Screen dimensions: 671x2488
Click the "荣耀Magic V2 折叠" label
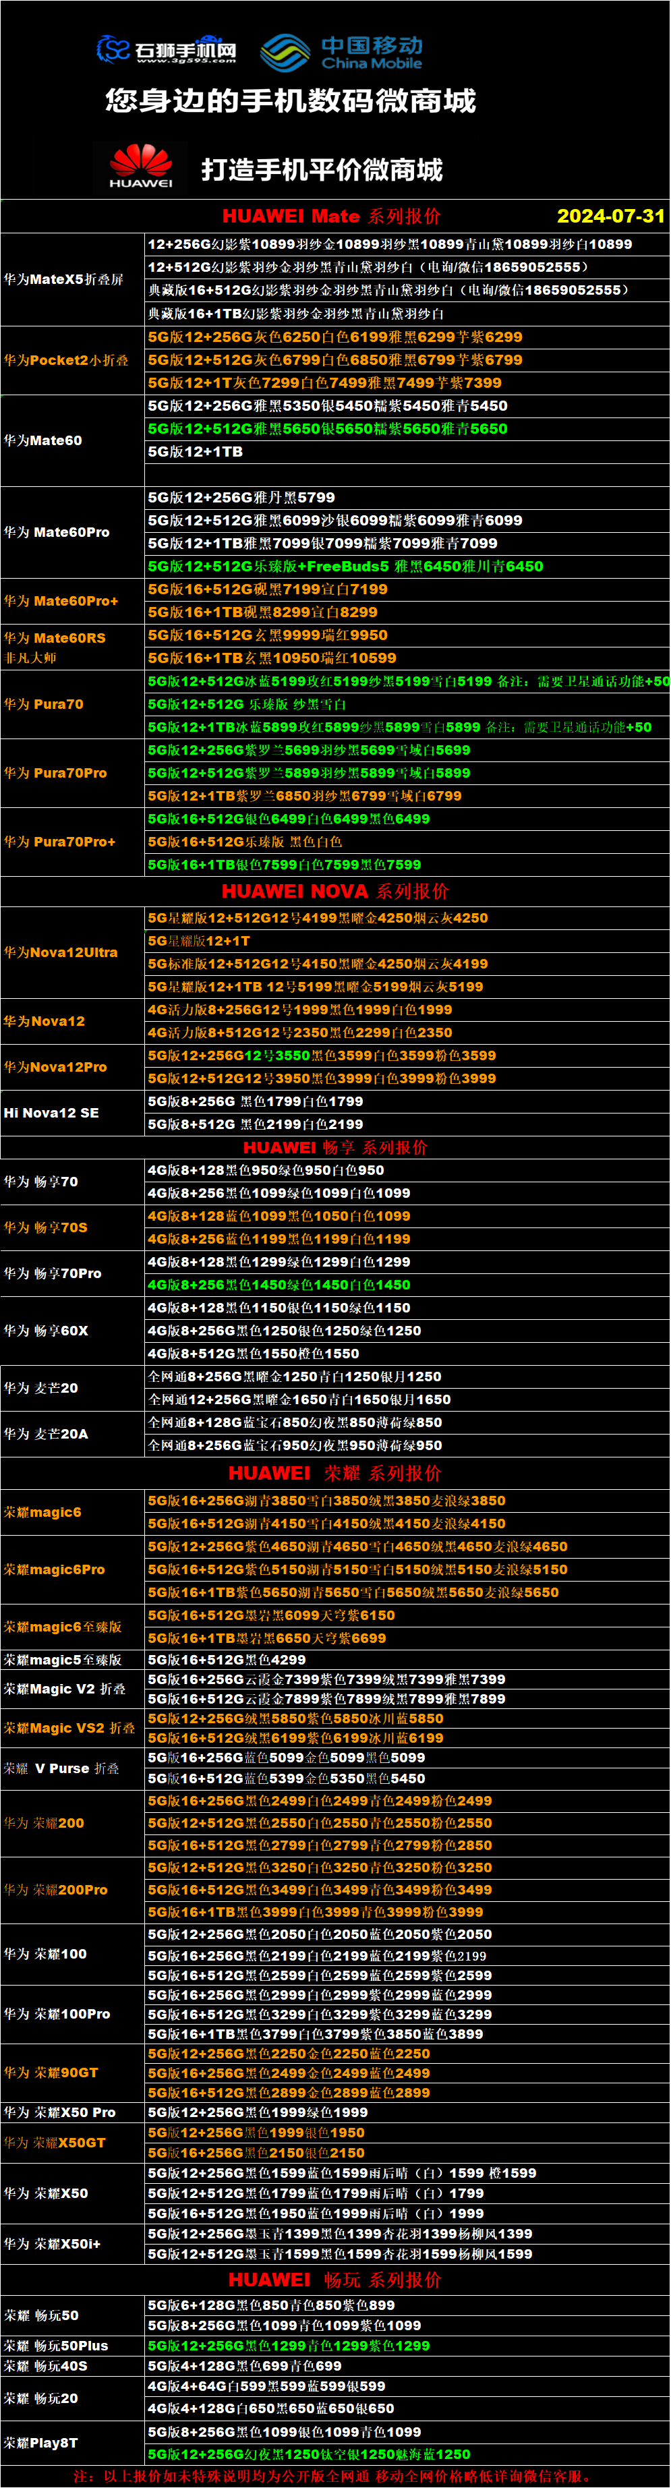(65, 1689)
